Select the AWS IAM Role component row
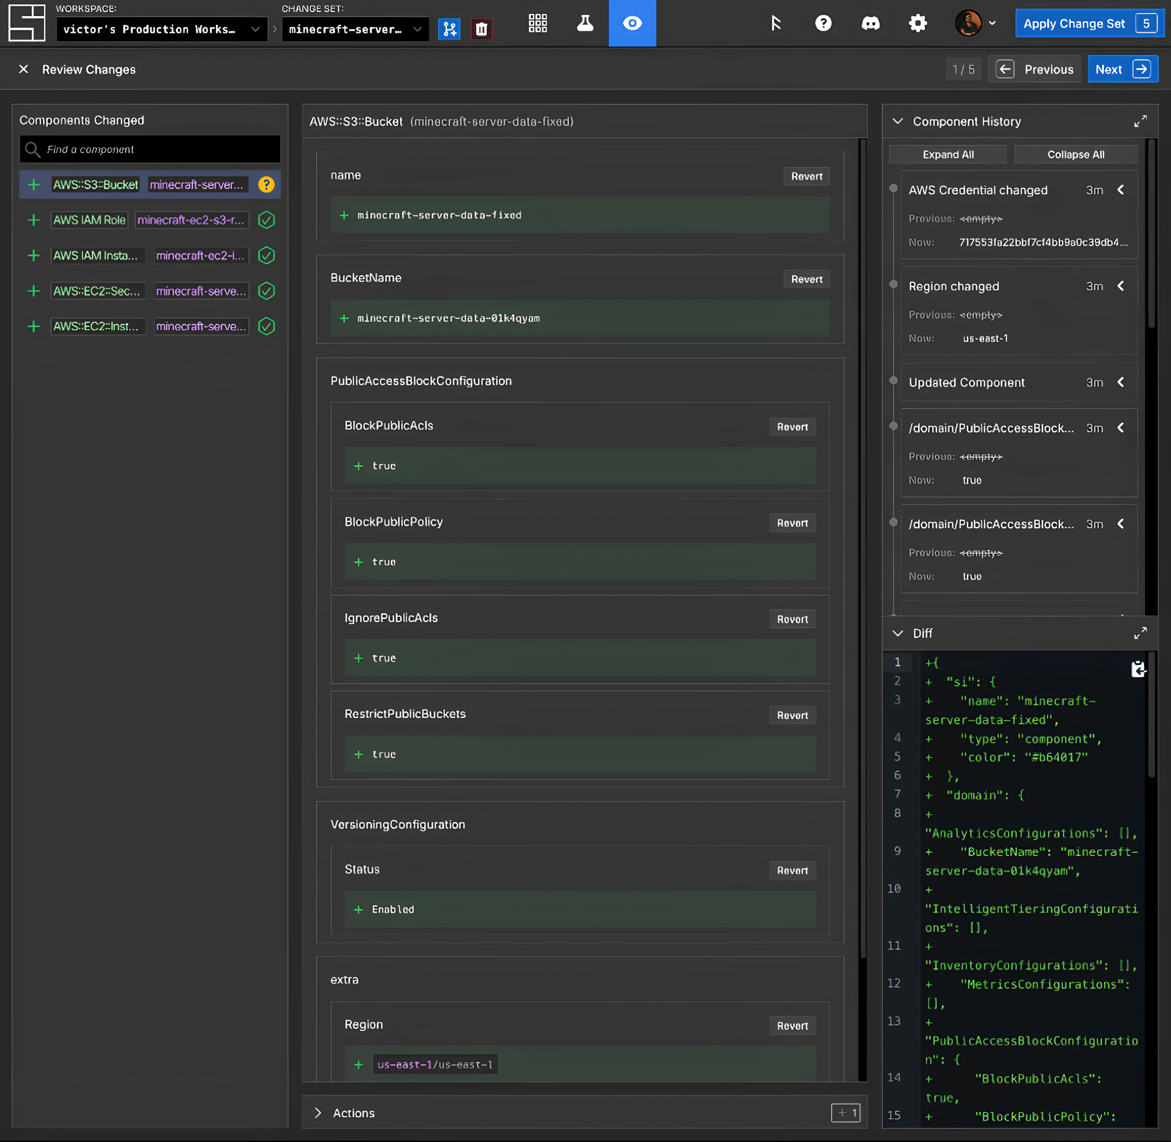The image size is (1171, 1142). [150, 220]
